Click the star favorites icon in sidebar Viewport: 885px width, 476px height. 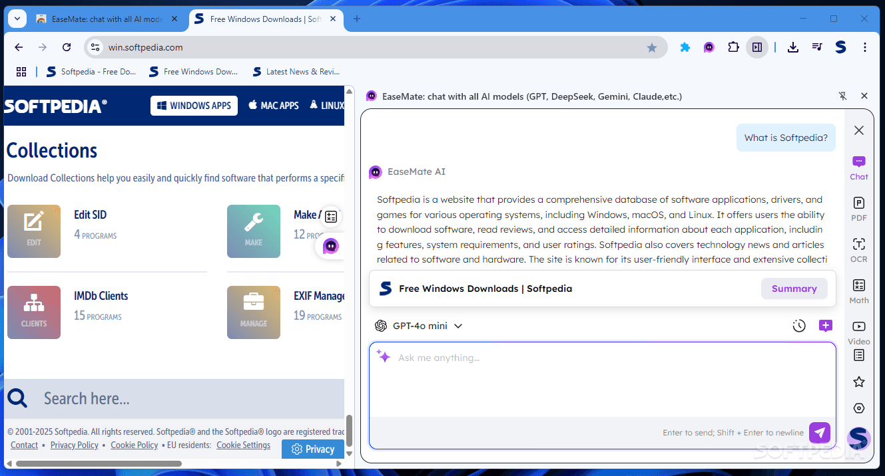(859, 382)
